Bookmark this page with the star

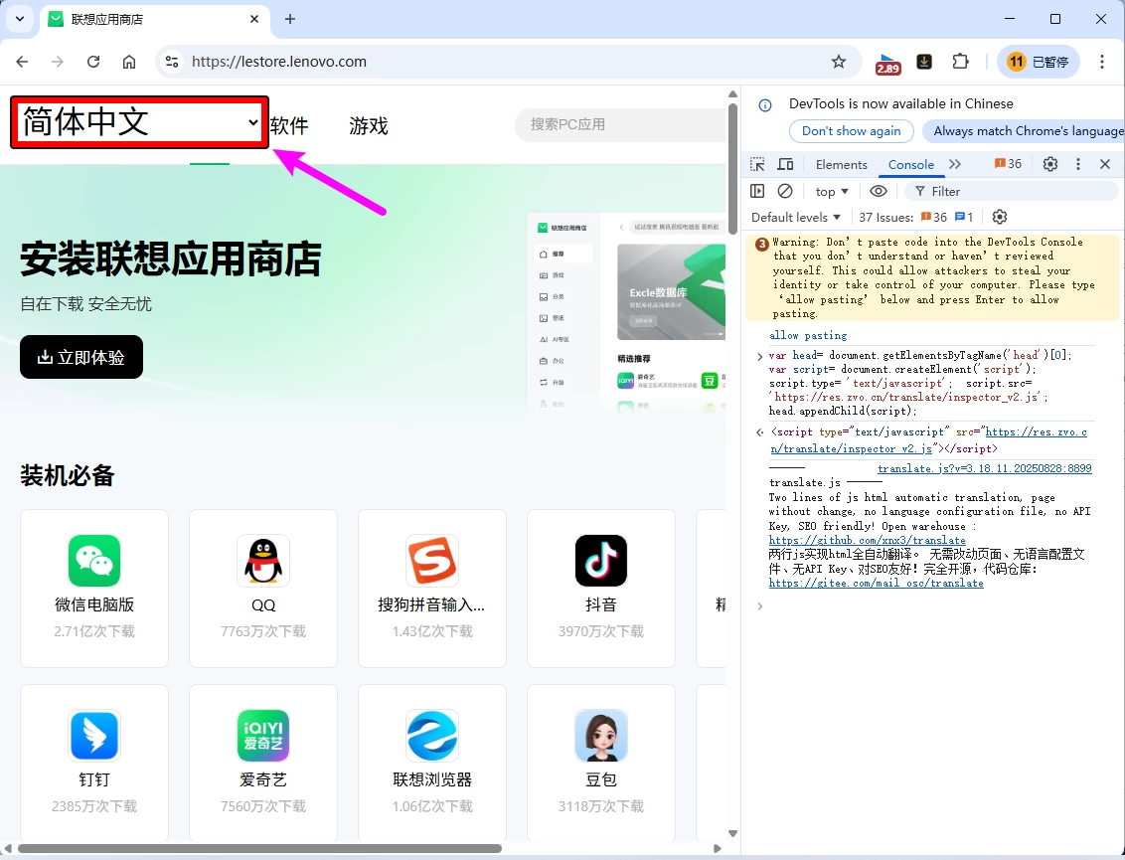point(839,62)
